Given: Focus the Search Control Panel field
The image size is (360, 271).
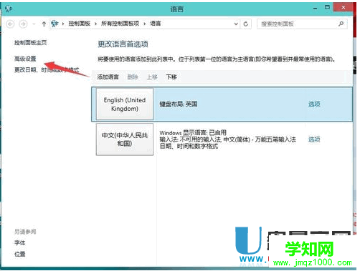Looking at the screenshot, I should pos(302,24).
